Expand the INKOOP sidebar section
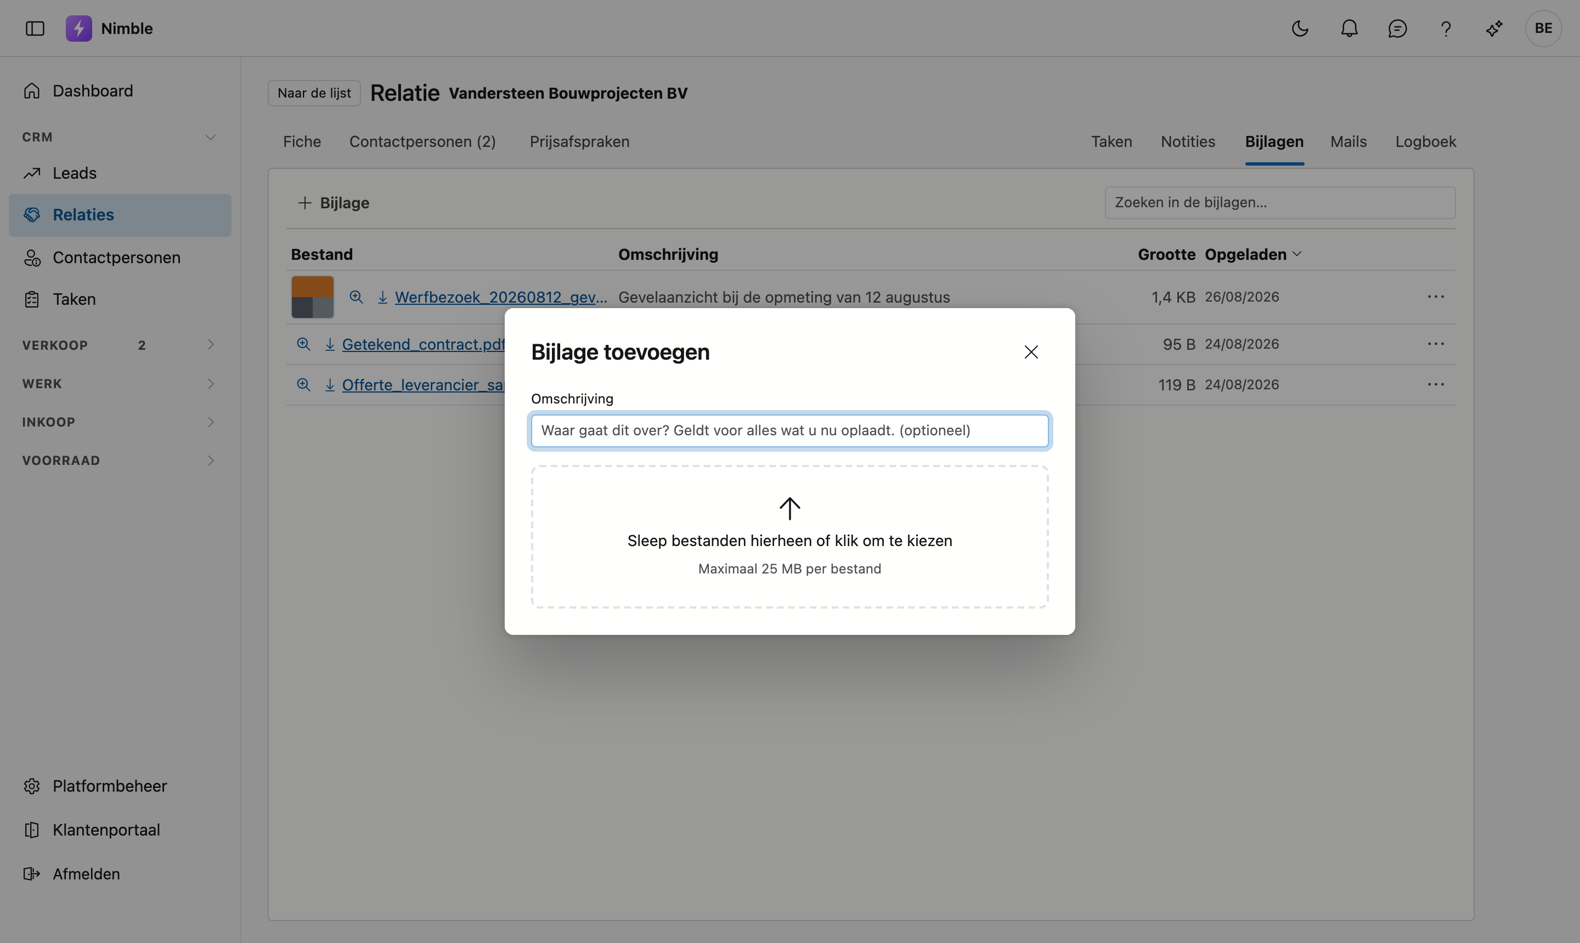1580x943 pixels. (211, 422)
